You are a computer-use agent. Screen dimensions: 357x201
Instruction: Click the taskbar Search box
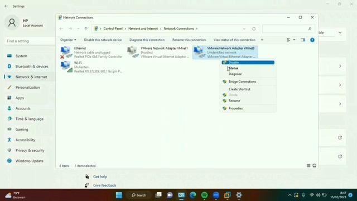pyautogui.click(x=139, y=195)
